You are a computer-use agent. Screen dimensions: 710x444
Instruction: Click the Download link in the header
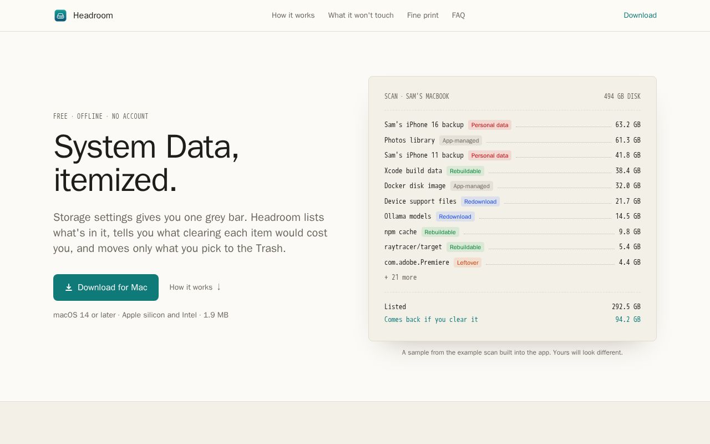(640, 16)
